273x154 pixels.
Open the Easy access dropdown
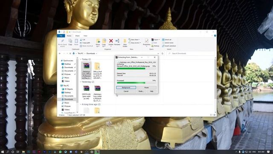[x=135, y=43]
